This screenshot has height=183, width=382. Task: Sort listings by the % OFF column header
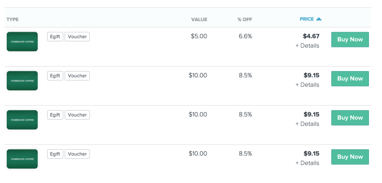pos(245,19)
